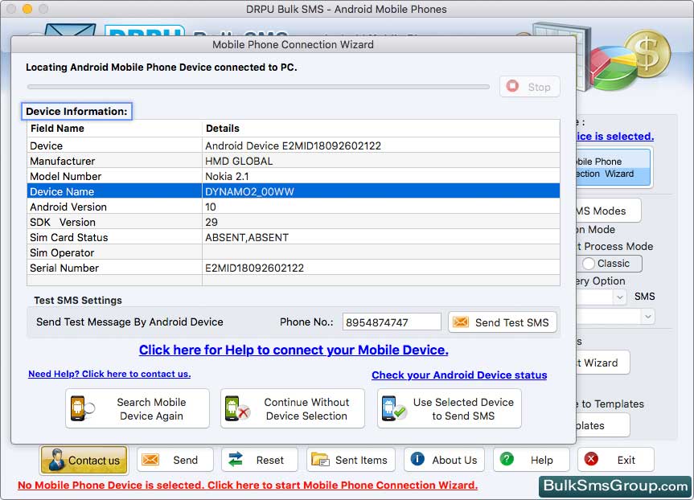Open the Sent Items folder
The width and height of the screenshot is (694, 500).
point(351,460)
